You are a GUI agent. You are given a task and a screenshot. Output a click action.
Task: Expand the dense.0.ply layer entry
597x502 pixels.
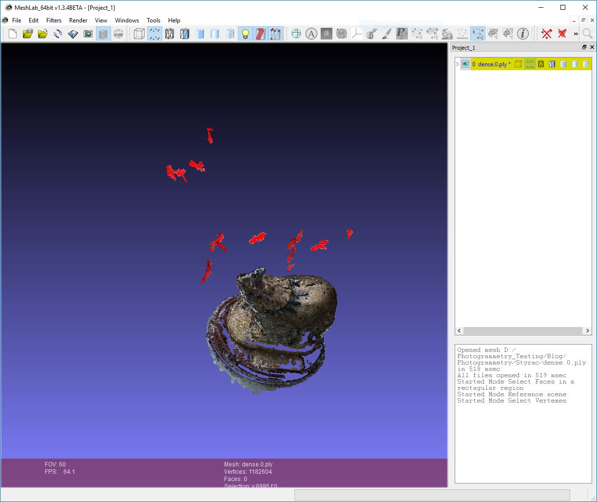coord(457,64)
